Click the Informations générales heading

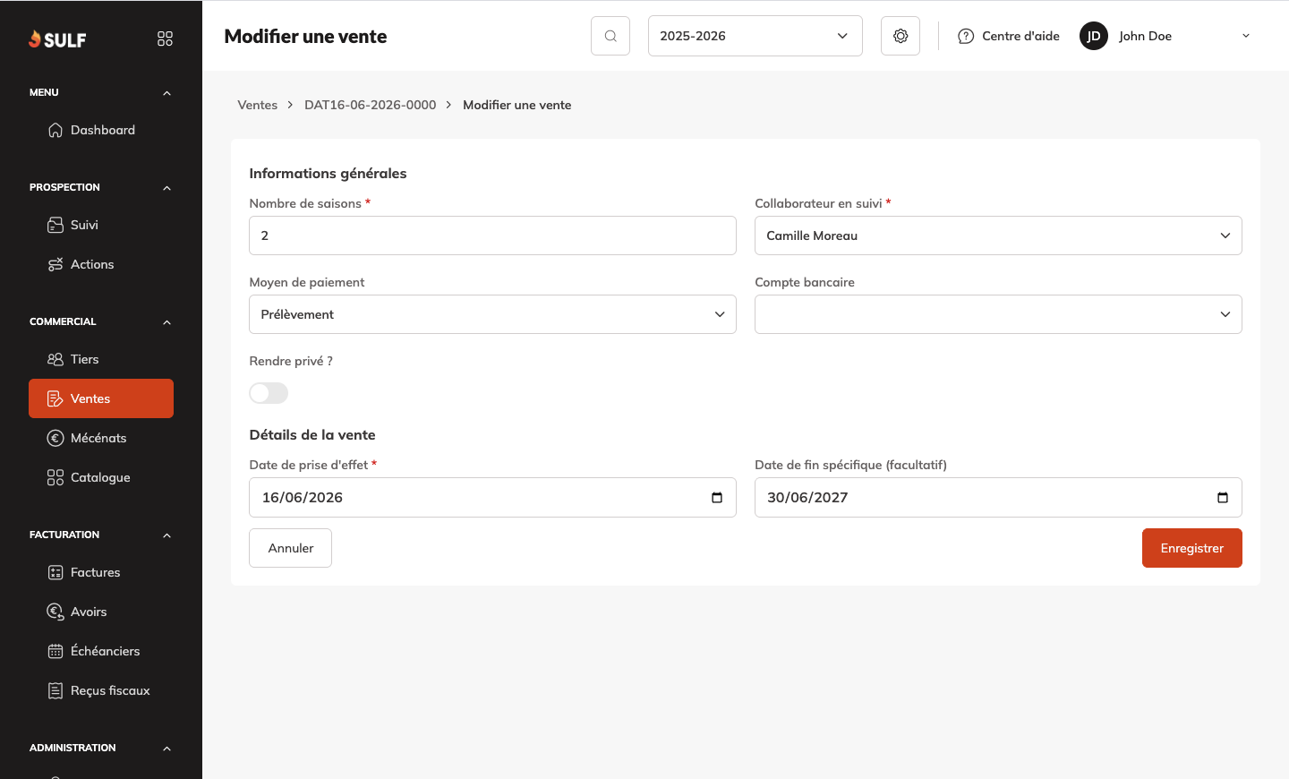328,173
